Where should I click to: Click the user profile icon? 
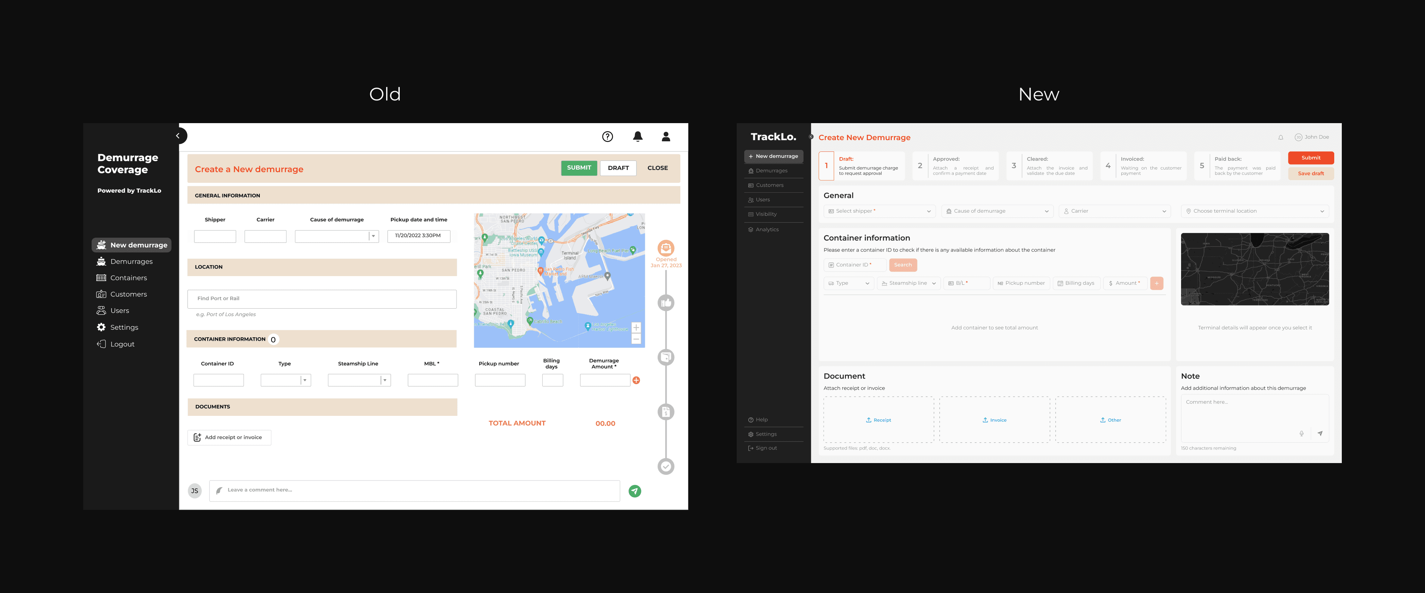[x=666, y=136]
